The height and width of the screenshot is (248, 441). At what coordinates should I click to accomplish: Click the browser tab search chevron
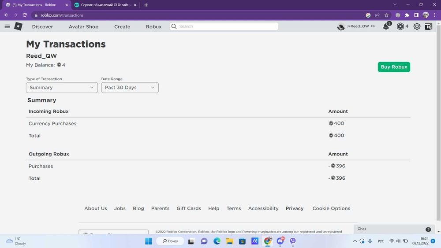click(x=395, y=5)
